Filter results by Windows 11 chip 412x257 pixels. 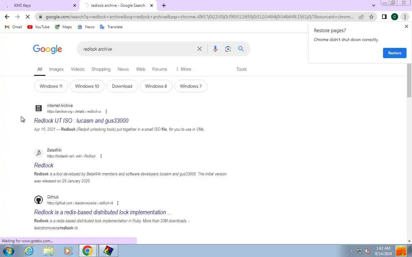(x=51, y=86)
